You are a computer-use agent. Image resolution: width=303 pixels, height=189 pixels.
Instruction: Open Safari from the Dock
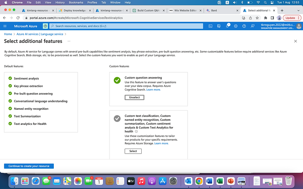click(36, 181)
